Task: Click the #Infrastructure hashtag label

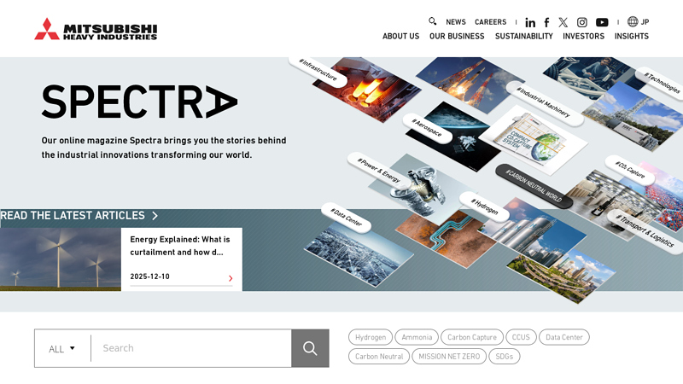Action: [x=318, y=70]
